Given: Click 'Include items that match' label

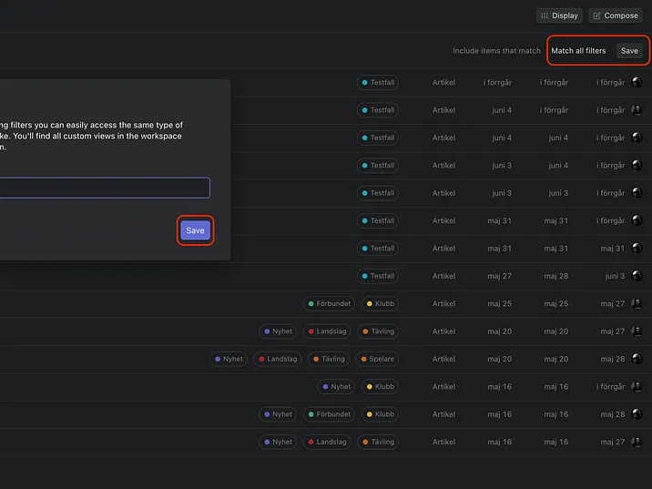Looking at the screenshot, I should point(496,51).
